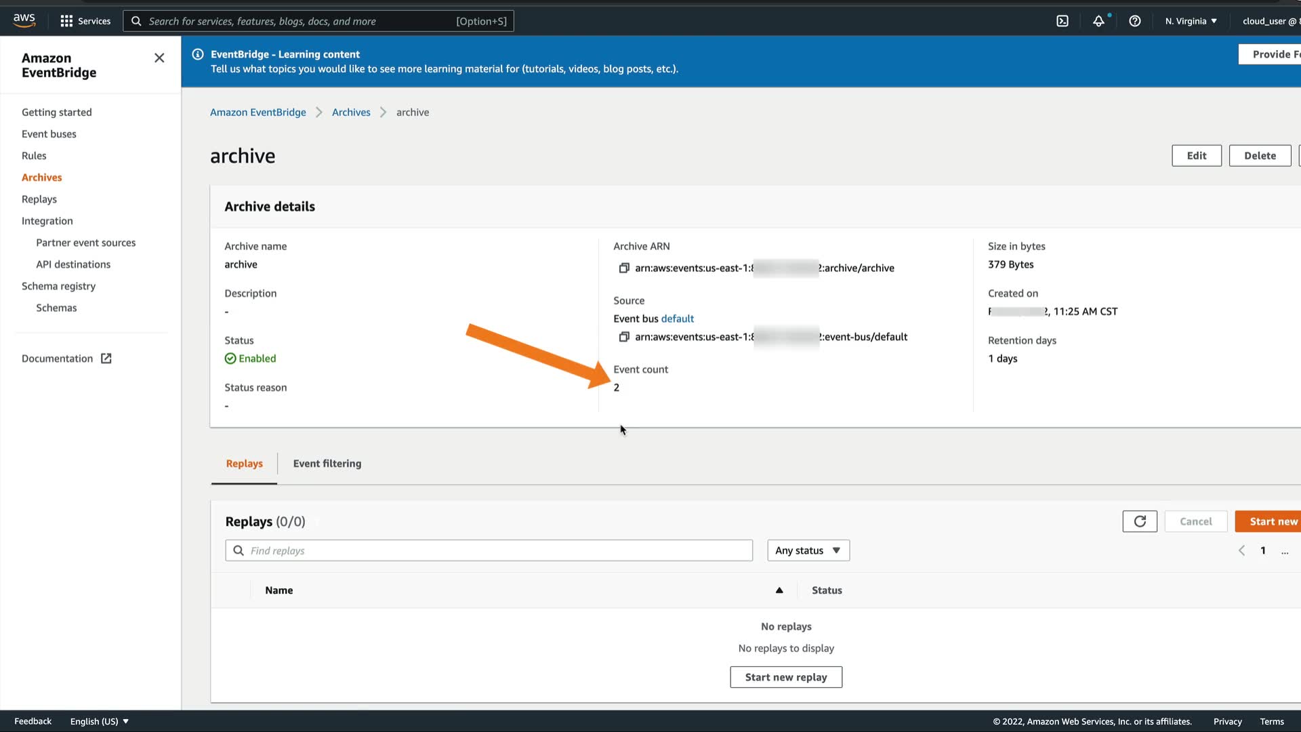Open the English (US) language selector

[x=100, y=721]
